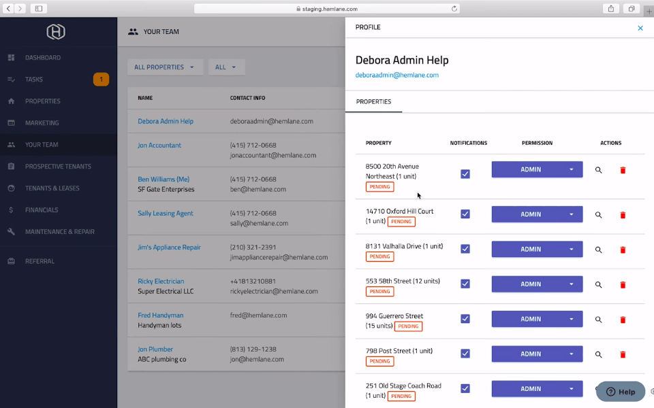Open Tasks in the sidebar
The height and width of the screenshot is (408, 654).
coord(34,79)
